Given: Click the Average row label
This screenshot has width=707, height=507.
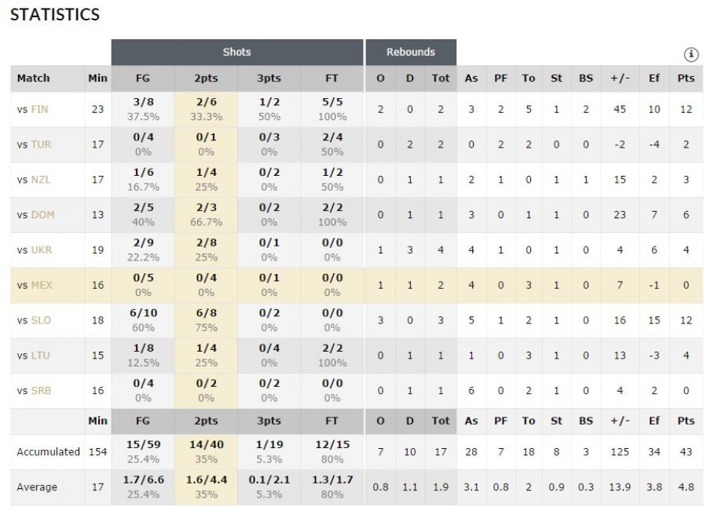Looking at the screenshot, I should 37,487.
